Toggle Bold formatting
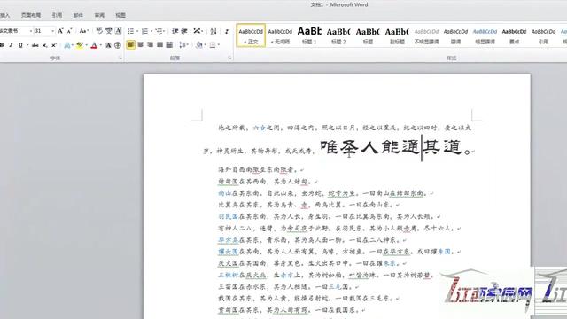 [x=2, y=45]
